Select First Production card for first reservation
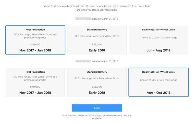Screen dimensions: 196x124 (x=35, y=40)
